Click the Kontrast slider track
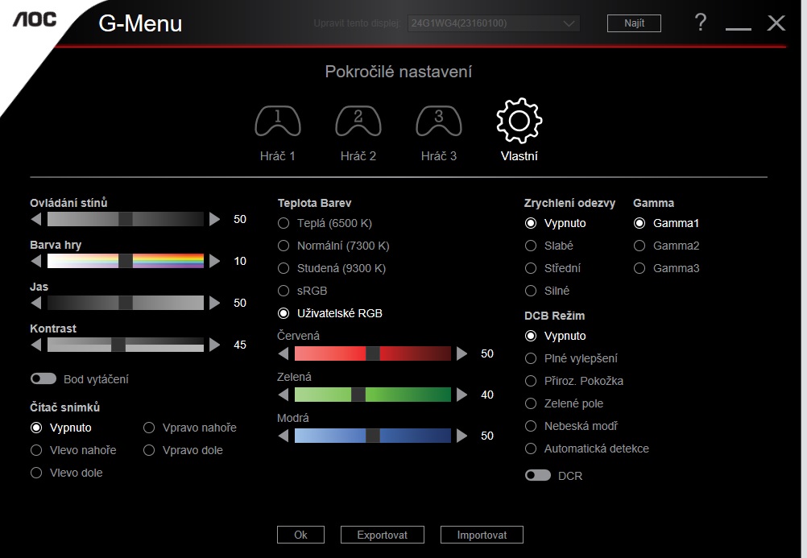This screenshot has width=807, height=558. [x=126, y=345]
